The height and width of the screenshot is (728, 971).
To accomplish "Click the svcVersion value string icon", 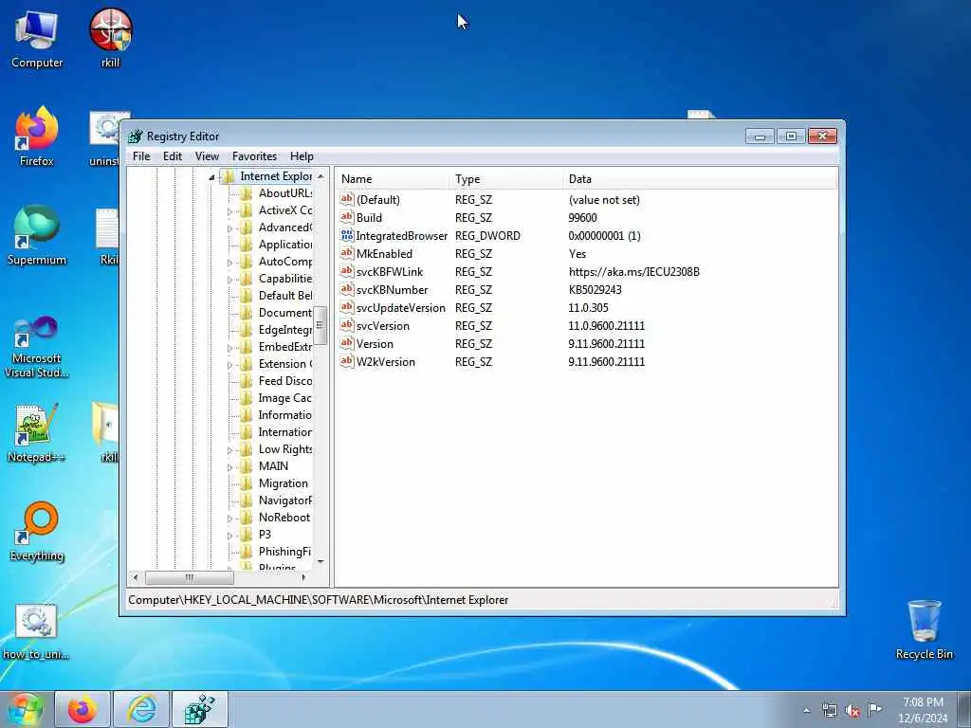I will point(347,325).
